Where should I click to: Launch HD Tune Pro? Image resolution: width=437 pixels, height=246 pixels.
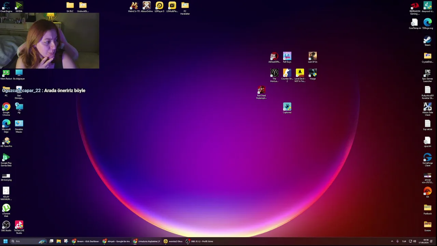pos(6,142)
